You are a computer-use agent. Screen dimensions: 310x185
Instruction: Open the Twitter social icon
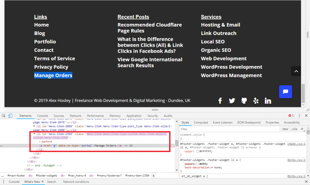click(232, 101)
